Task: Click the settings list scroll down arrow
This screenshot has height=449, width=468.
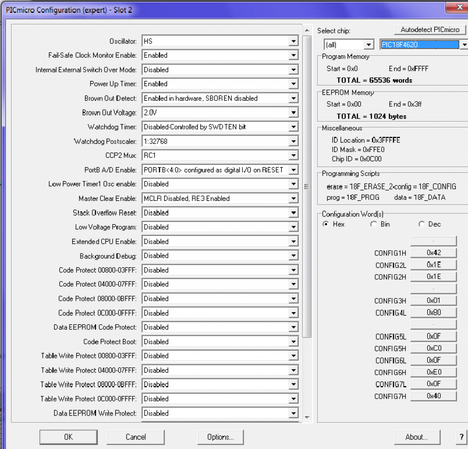Action: tap(307, 417)
